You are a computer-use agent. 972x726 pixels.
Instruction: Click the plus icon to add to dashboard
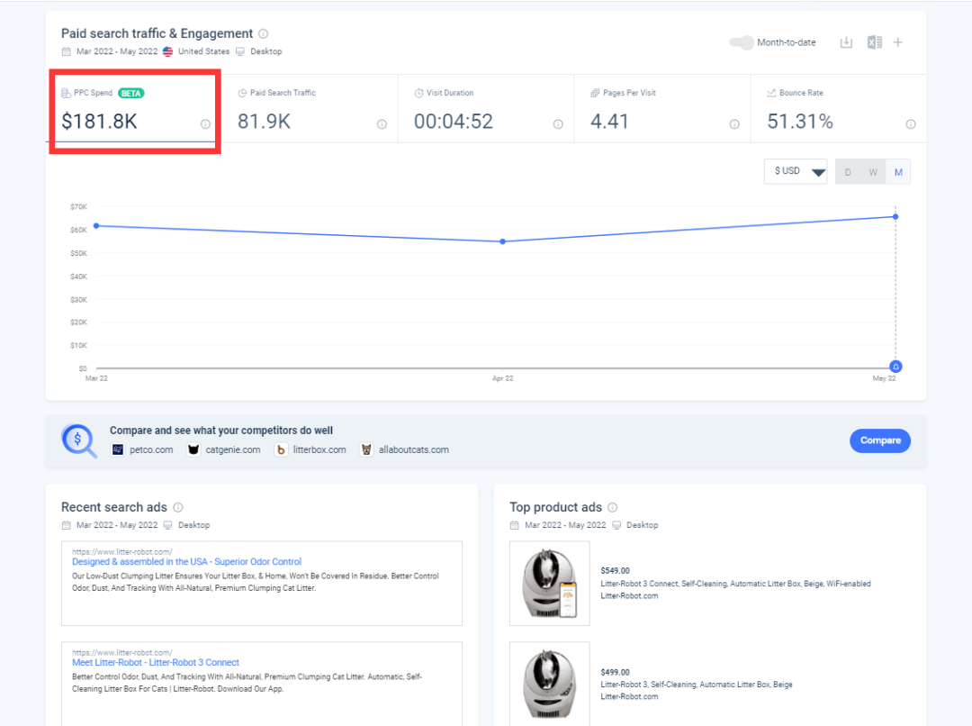[898, 42]
